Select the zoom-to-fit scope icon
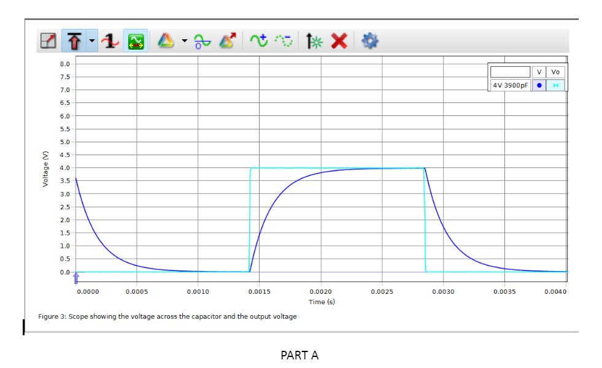Image resolution: width=602 pixels, height=368 pixels. coord(49,40)
